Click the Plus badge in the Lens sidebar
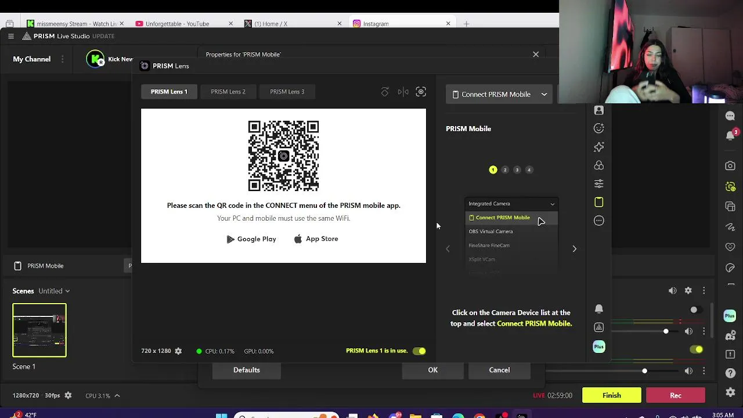This screenshot has height=418, width=743. tap(599, 347)
